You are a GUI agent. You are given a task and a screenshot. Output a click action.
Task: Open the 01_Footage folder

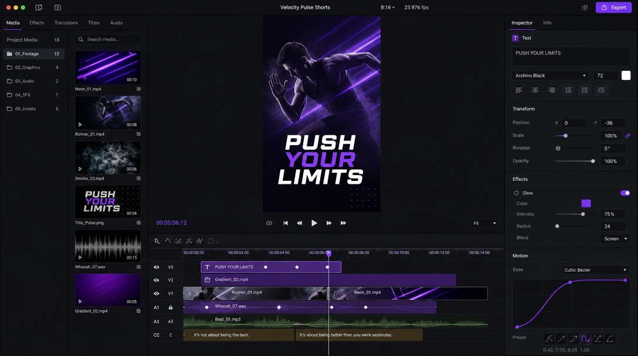(x=34, y=54)
